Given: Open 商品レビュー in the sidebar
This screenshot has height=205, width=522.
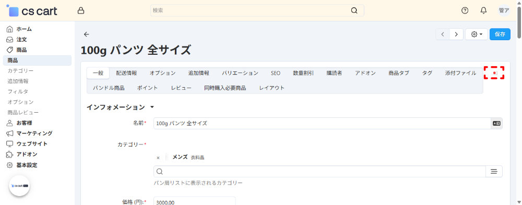Looking at the screenshot, I should 23,113.
